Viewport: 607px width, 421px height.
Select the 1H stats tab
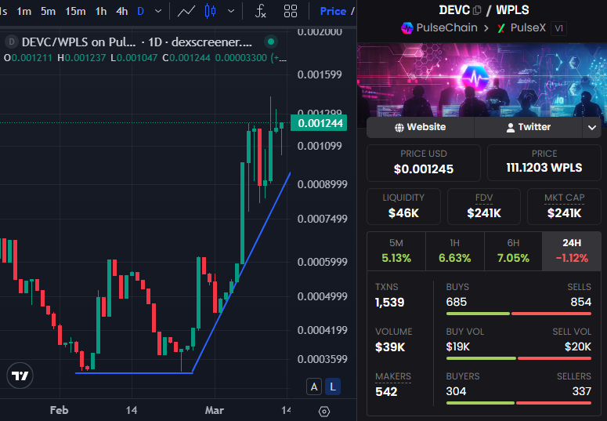tap(455, 251)
